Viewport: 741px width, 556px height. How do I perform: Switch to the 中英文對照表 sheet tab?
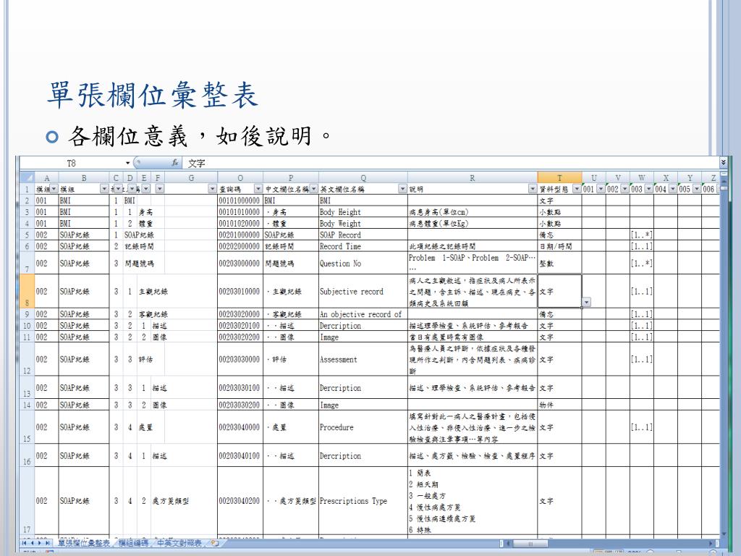coord(179,543)
